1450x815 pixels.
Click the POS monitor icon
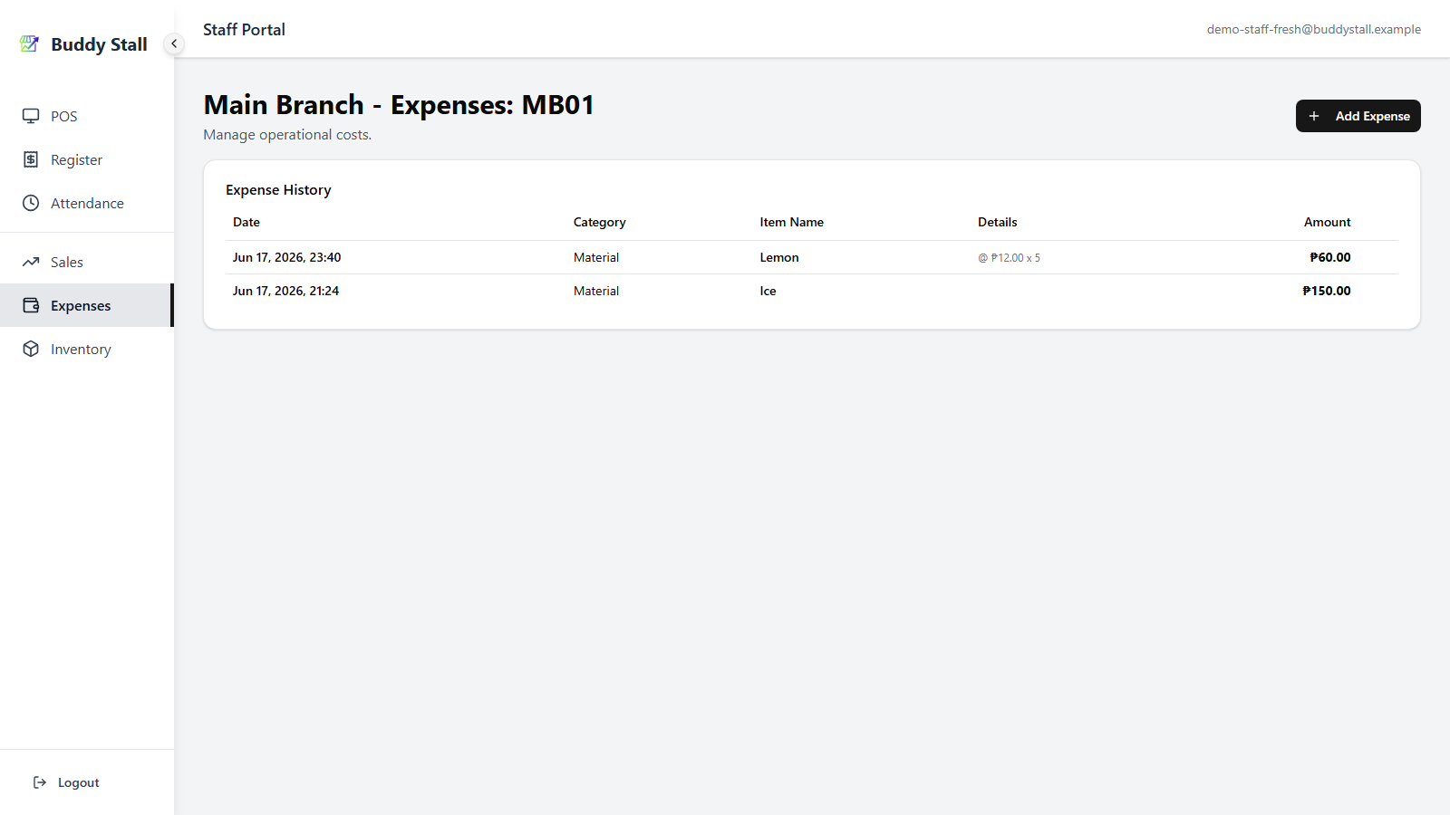(31, 116)
